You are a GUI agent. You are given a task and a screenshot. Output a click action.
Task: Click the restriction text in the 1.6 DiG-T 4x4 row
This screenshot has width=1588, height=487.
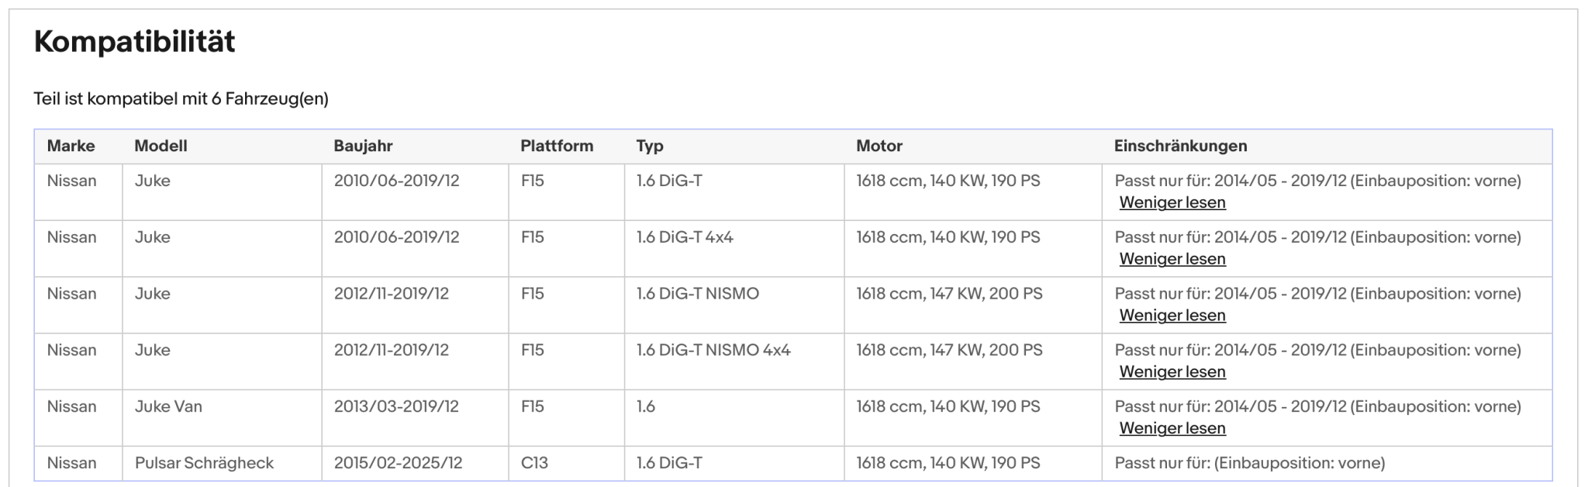click(x=1317, y=237)
